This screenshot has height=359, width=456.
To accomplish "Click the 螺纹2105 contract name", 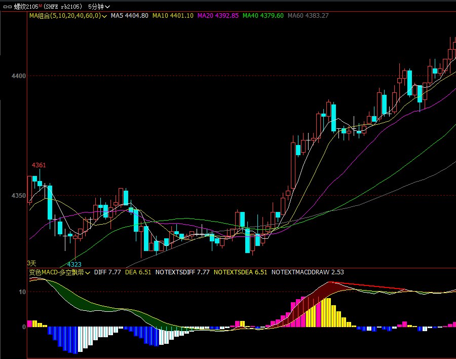I will (x=26, y=7).
